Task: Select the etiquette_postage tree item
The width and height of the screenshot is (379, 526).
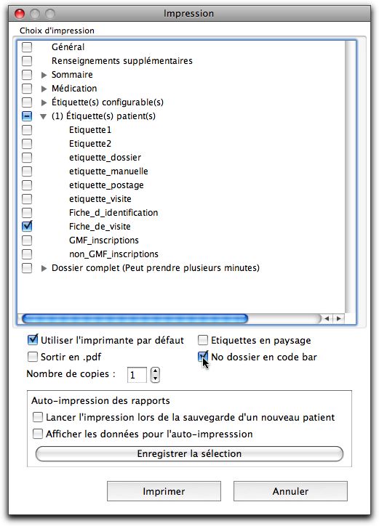Action: pyautogui.click(x=106, y=185)
